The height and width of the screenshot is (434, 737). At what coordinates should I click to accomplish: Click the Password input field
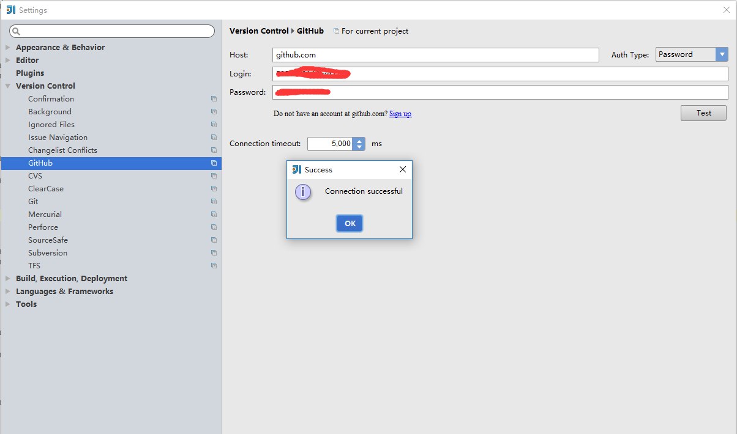coord(501,92)
